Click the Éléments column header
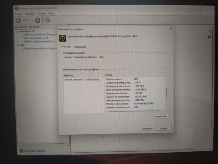The image size is (218, 164). pos(68,75)
